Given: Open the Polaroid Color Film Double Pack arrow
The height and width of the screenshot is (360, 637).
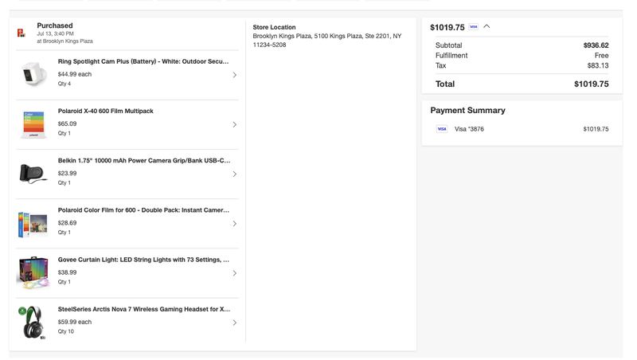Looking at the screenshot, I should (234, 224).
